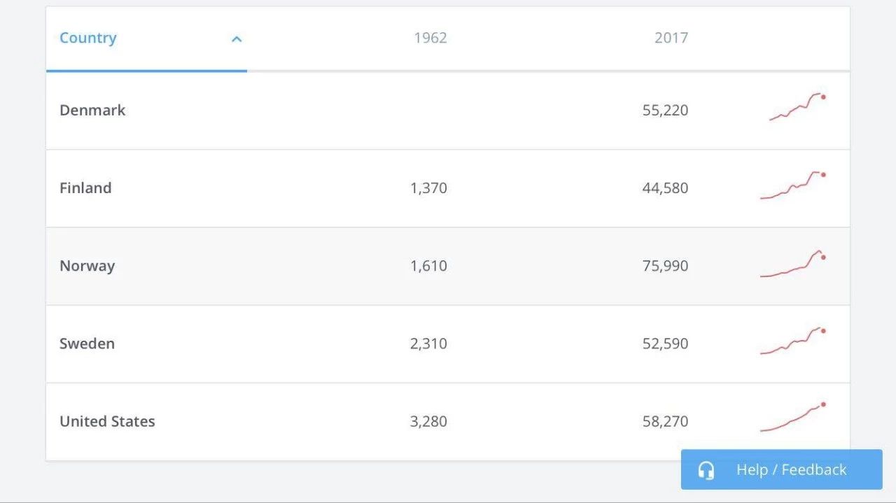Click the Sweden country name
The height and width of the screenshot is (503, 896).
click(87, 343)
